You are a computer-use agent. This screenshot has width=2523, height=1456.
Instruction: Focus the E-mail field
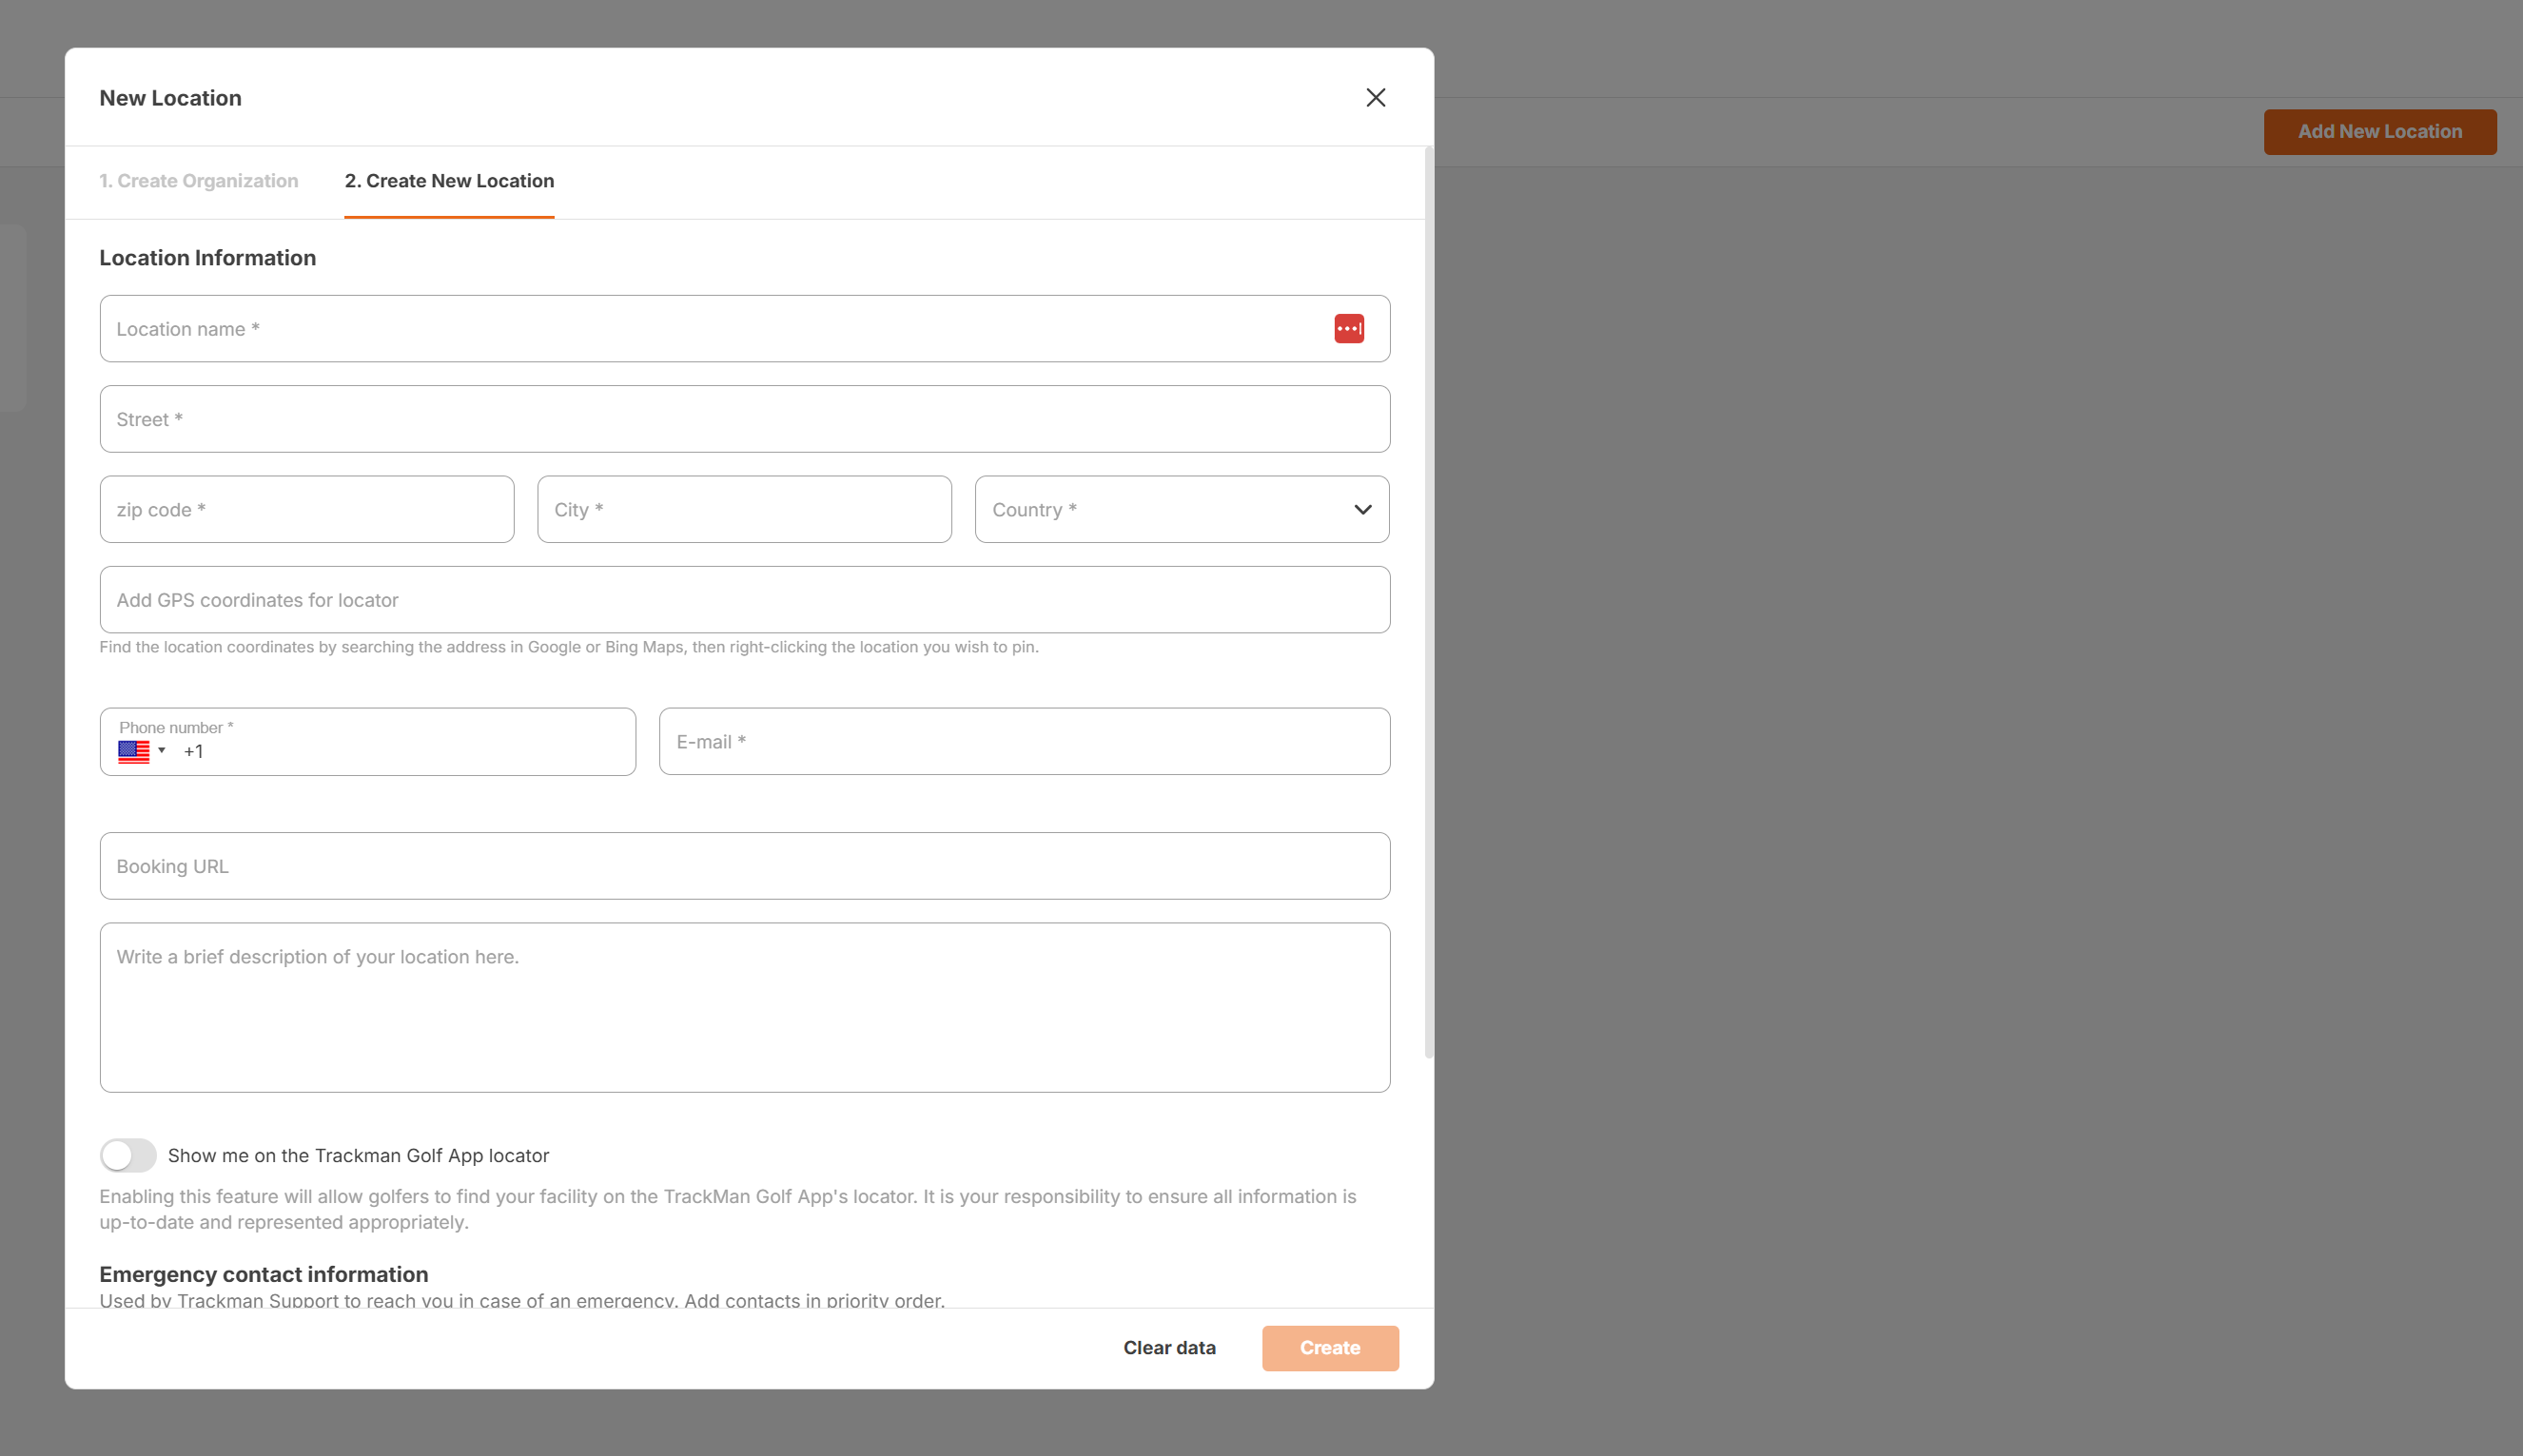coord(1025,741)
